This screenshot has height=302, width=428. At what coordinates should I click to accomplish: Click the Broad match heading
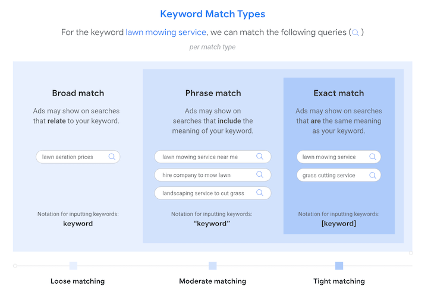pos(78,93)
